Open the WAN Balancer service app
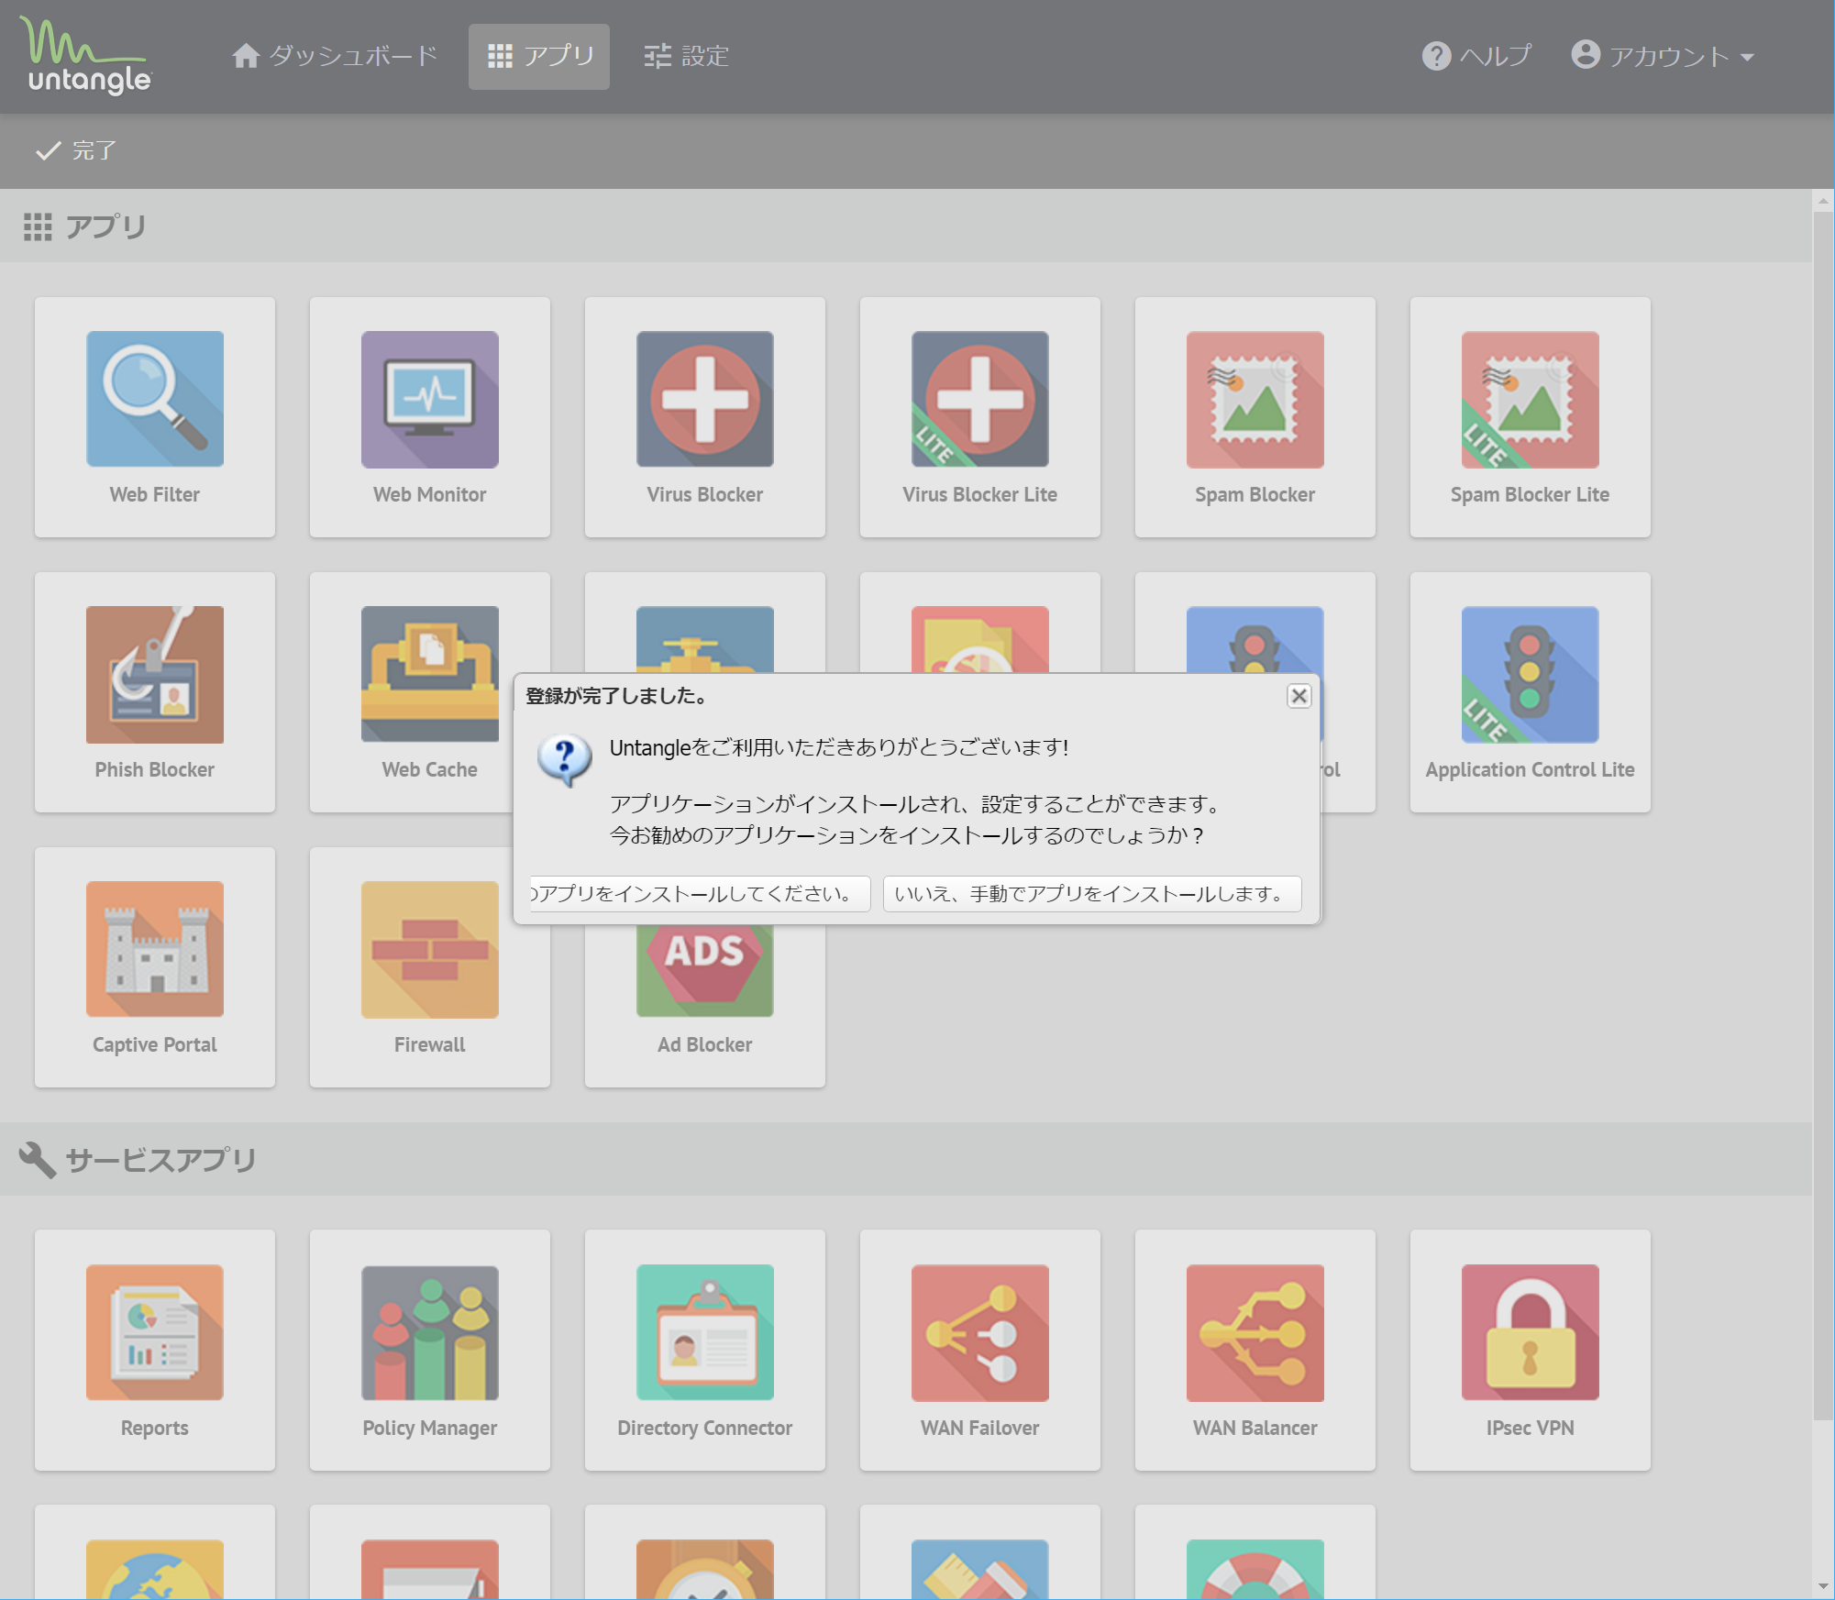The image size is (1835, 1600). tap(1255, 1351)
